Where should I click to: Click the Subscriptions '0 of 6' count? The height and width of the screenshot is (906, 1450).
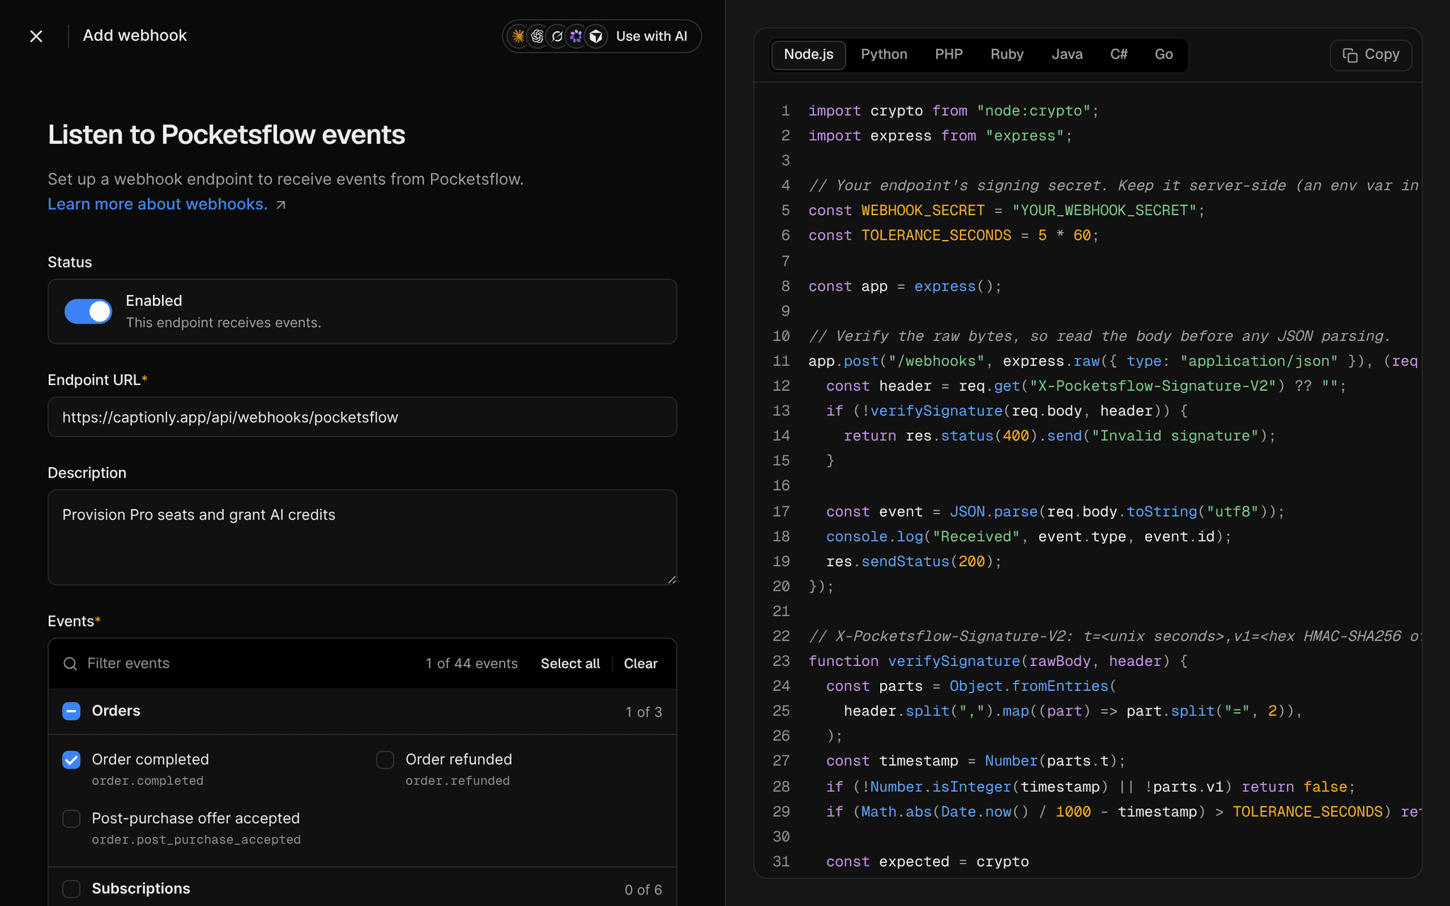point(643,890)
